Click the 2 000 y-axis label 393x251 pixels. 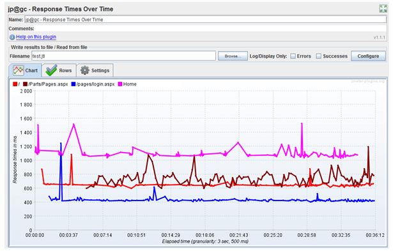(26, 91)
